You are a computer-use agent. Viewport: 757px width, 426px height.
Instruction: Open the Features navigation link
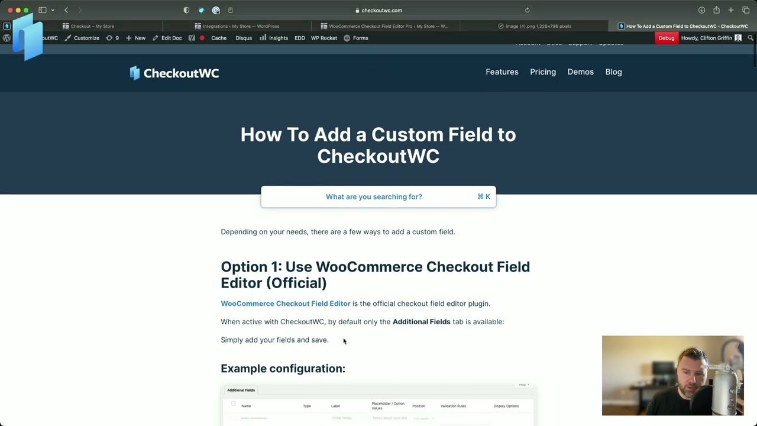(502, 72)
